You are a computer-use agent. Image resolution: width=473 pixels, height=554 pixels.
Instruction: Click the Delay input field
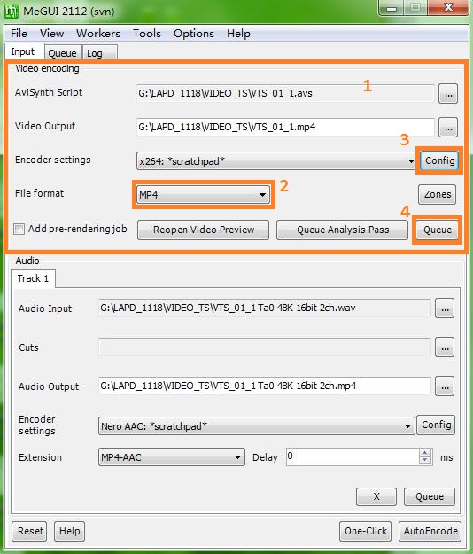[x=353, y=456]
